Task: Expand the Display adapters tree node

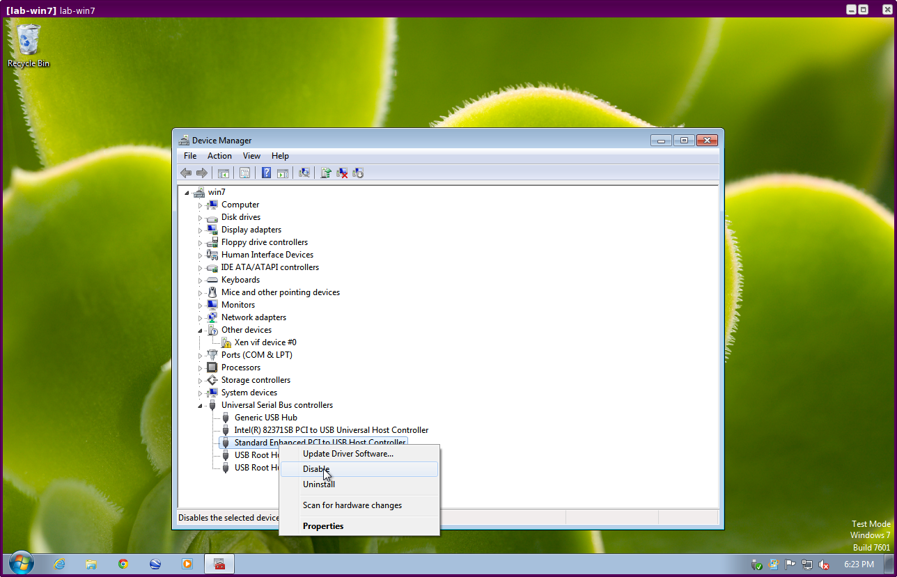Action: [200, 229]
